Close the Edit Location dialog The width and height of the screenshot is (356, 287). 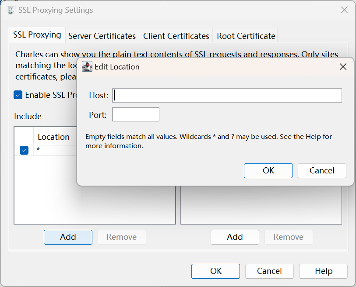pos(343,67)
